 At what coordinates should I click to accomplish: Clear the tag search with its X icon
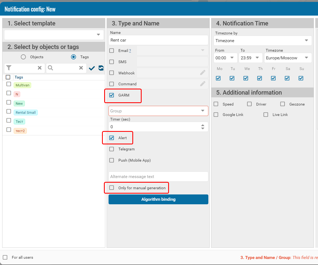tap(81, 68)
